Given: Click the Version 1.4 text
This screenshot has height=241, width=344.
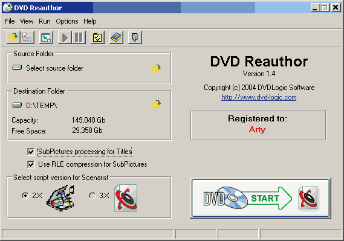Looking at the screenshot, I should (x=259, y=74).
